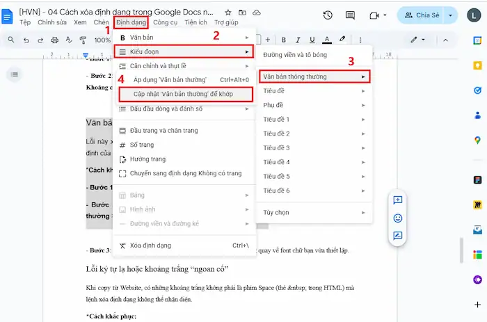
Task: Click the Google Keep sidebar icon
Action: 478,65
